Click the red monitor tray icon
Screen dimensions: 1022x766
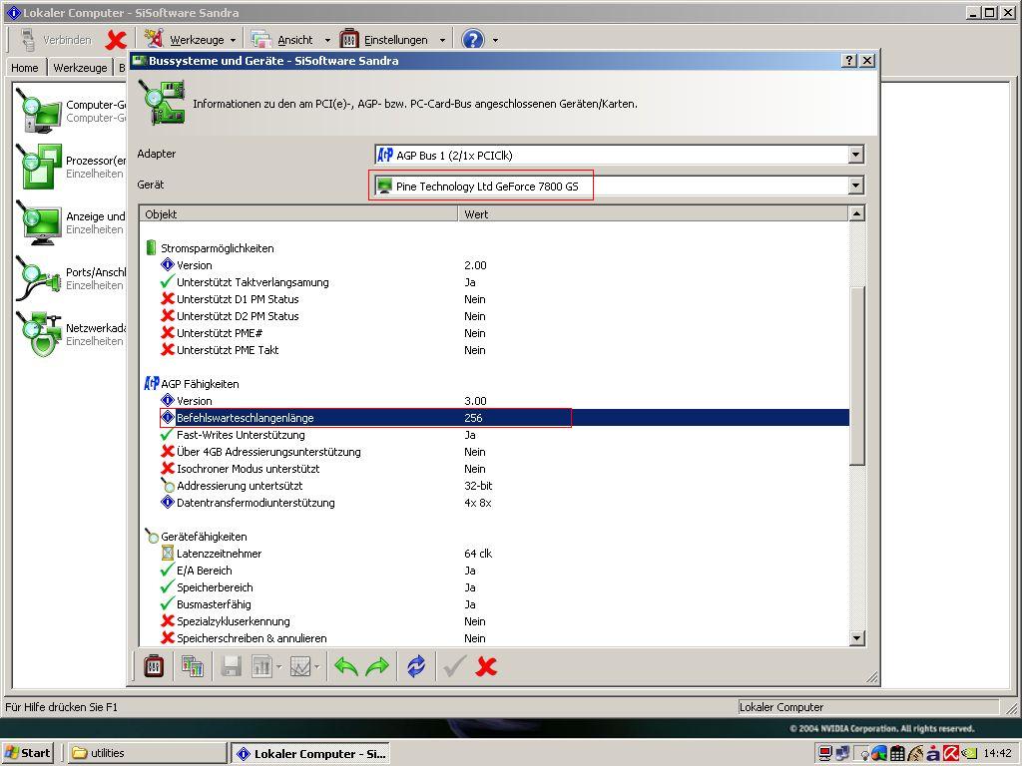click(825, 754)
